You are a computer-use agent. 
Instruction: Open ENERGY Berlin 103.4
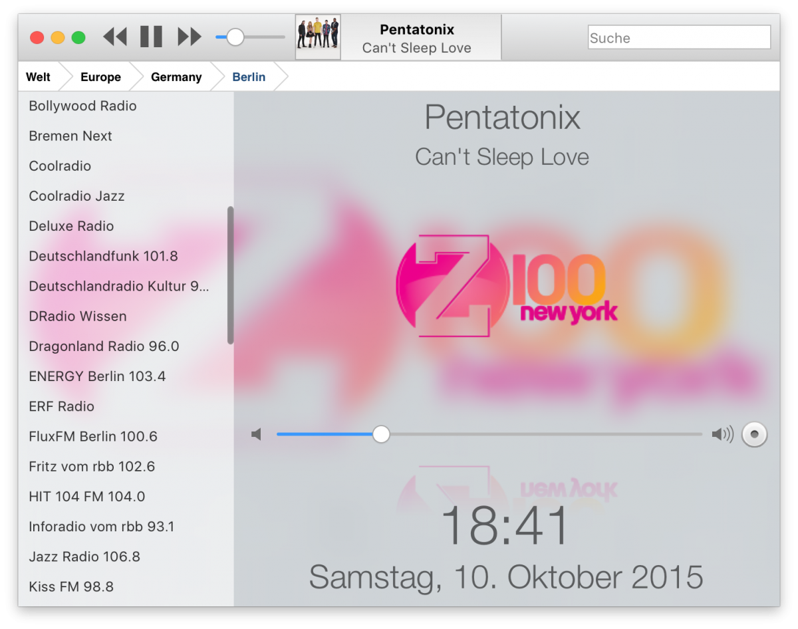pos(126,376)
